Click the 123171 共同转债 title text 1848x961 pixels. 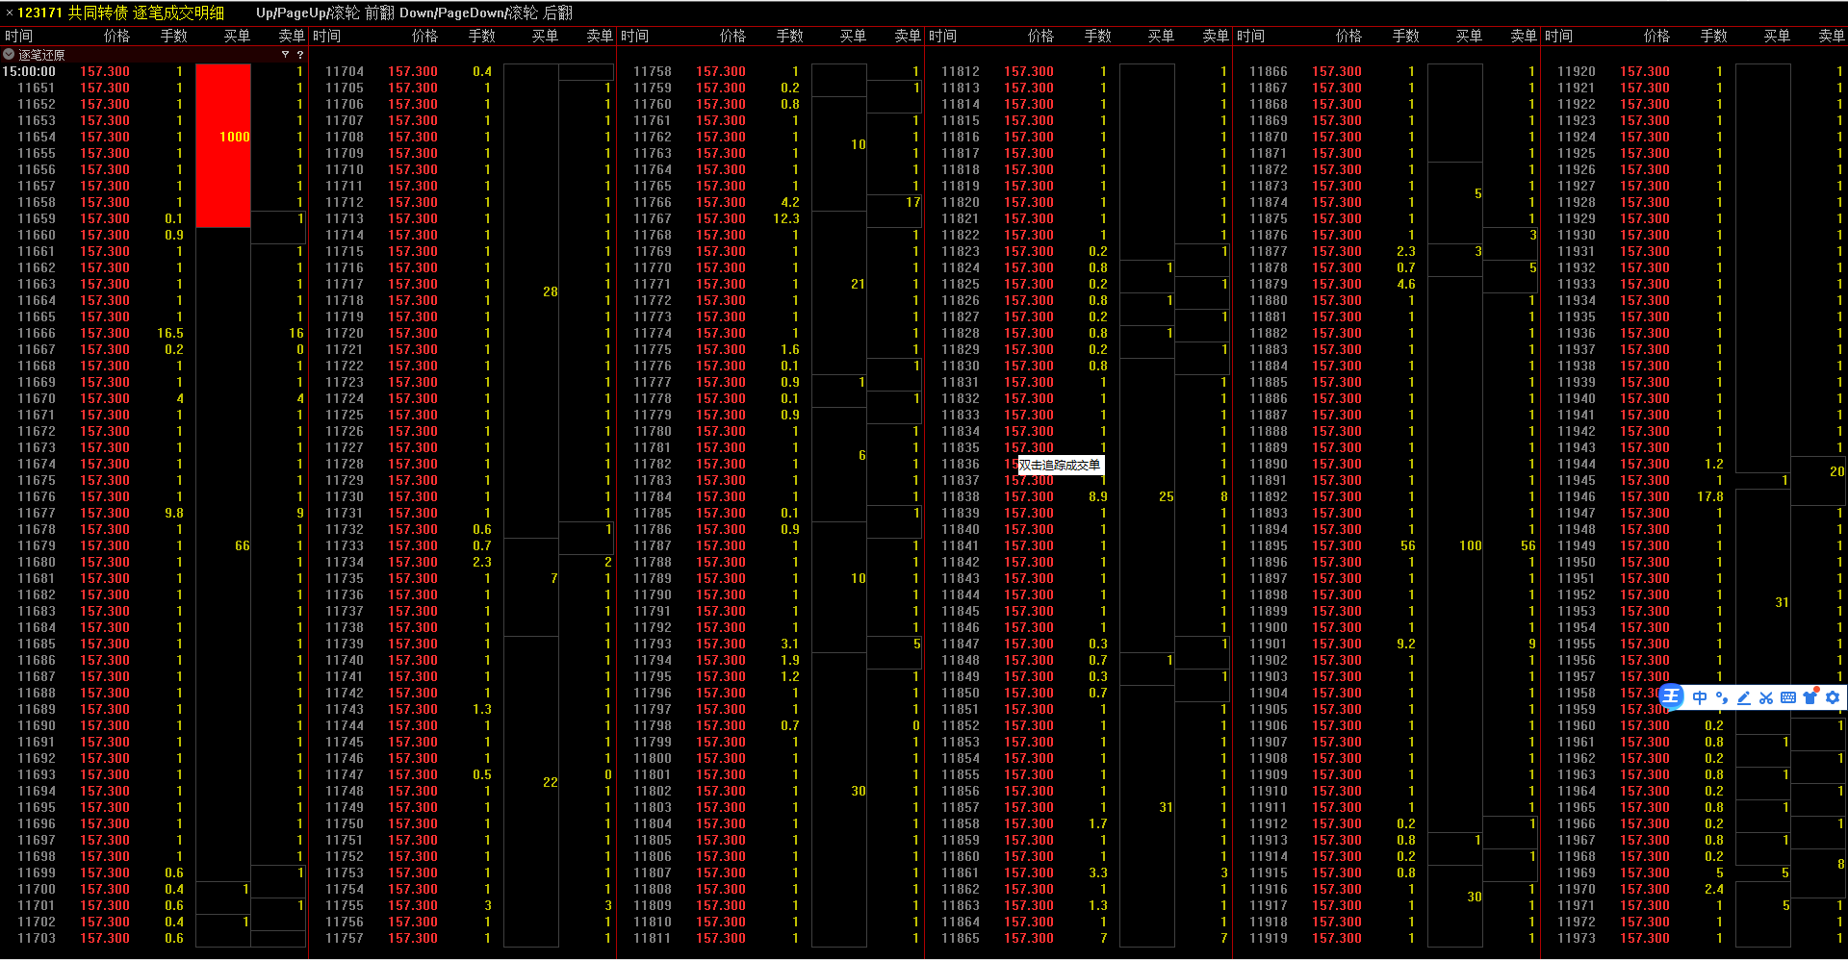tap(72, 13)
